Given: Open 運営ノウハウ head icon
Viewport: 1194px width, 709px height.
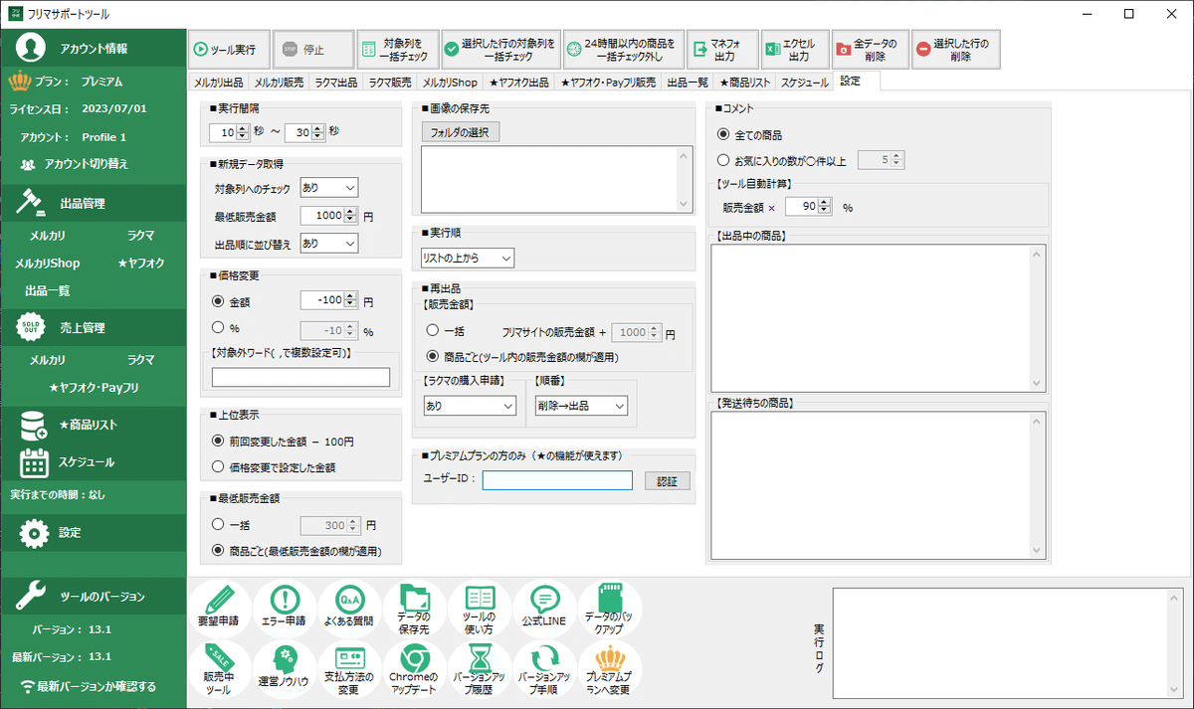Looking at the screenshot, I should click(x=285, y=668).
